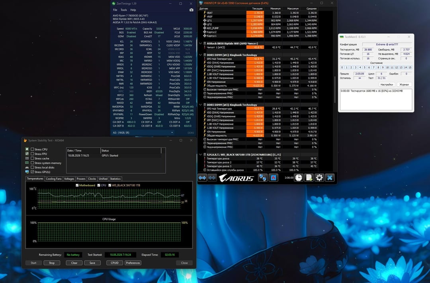Open HWiNFO remote network monitors icon
This screenshot has height=283, width=430.
[x=263, y=178]
